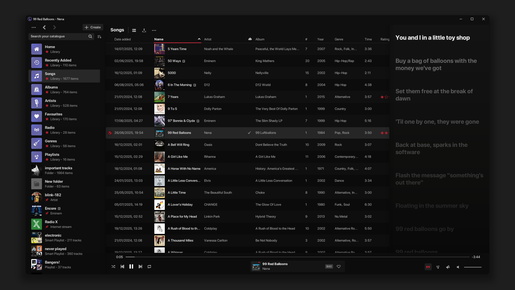Favourite current song with heart icon
515x290 pixels.
pyautogui.click(x=339, y=267)
